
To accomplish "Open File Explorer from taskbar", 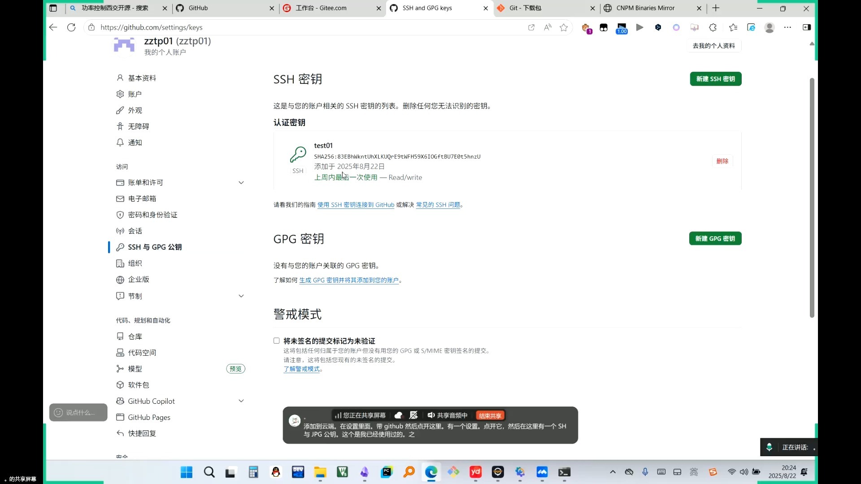I will [320, 472].
